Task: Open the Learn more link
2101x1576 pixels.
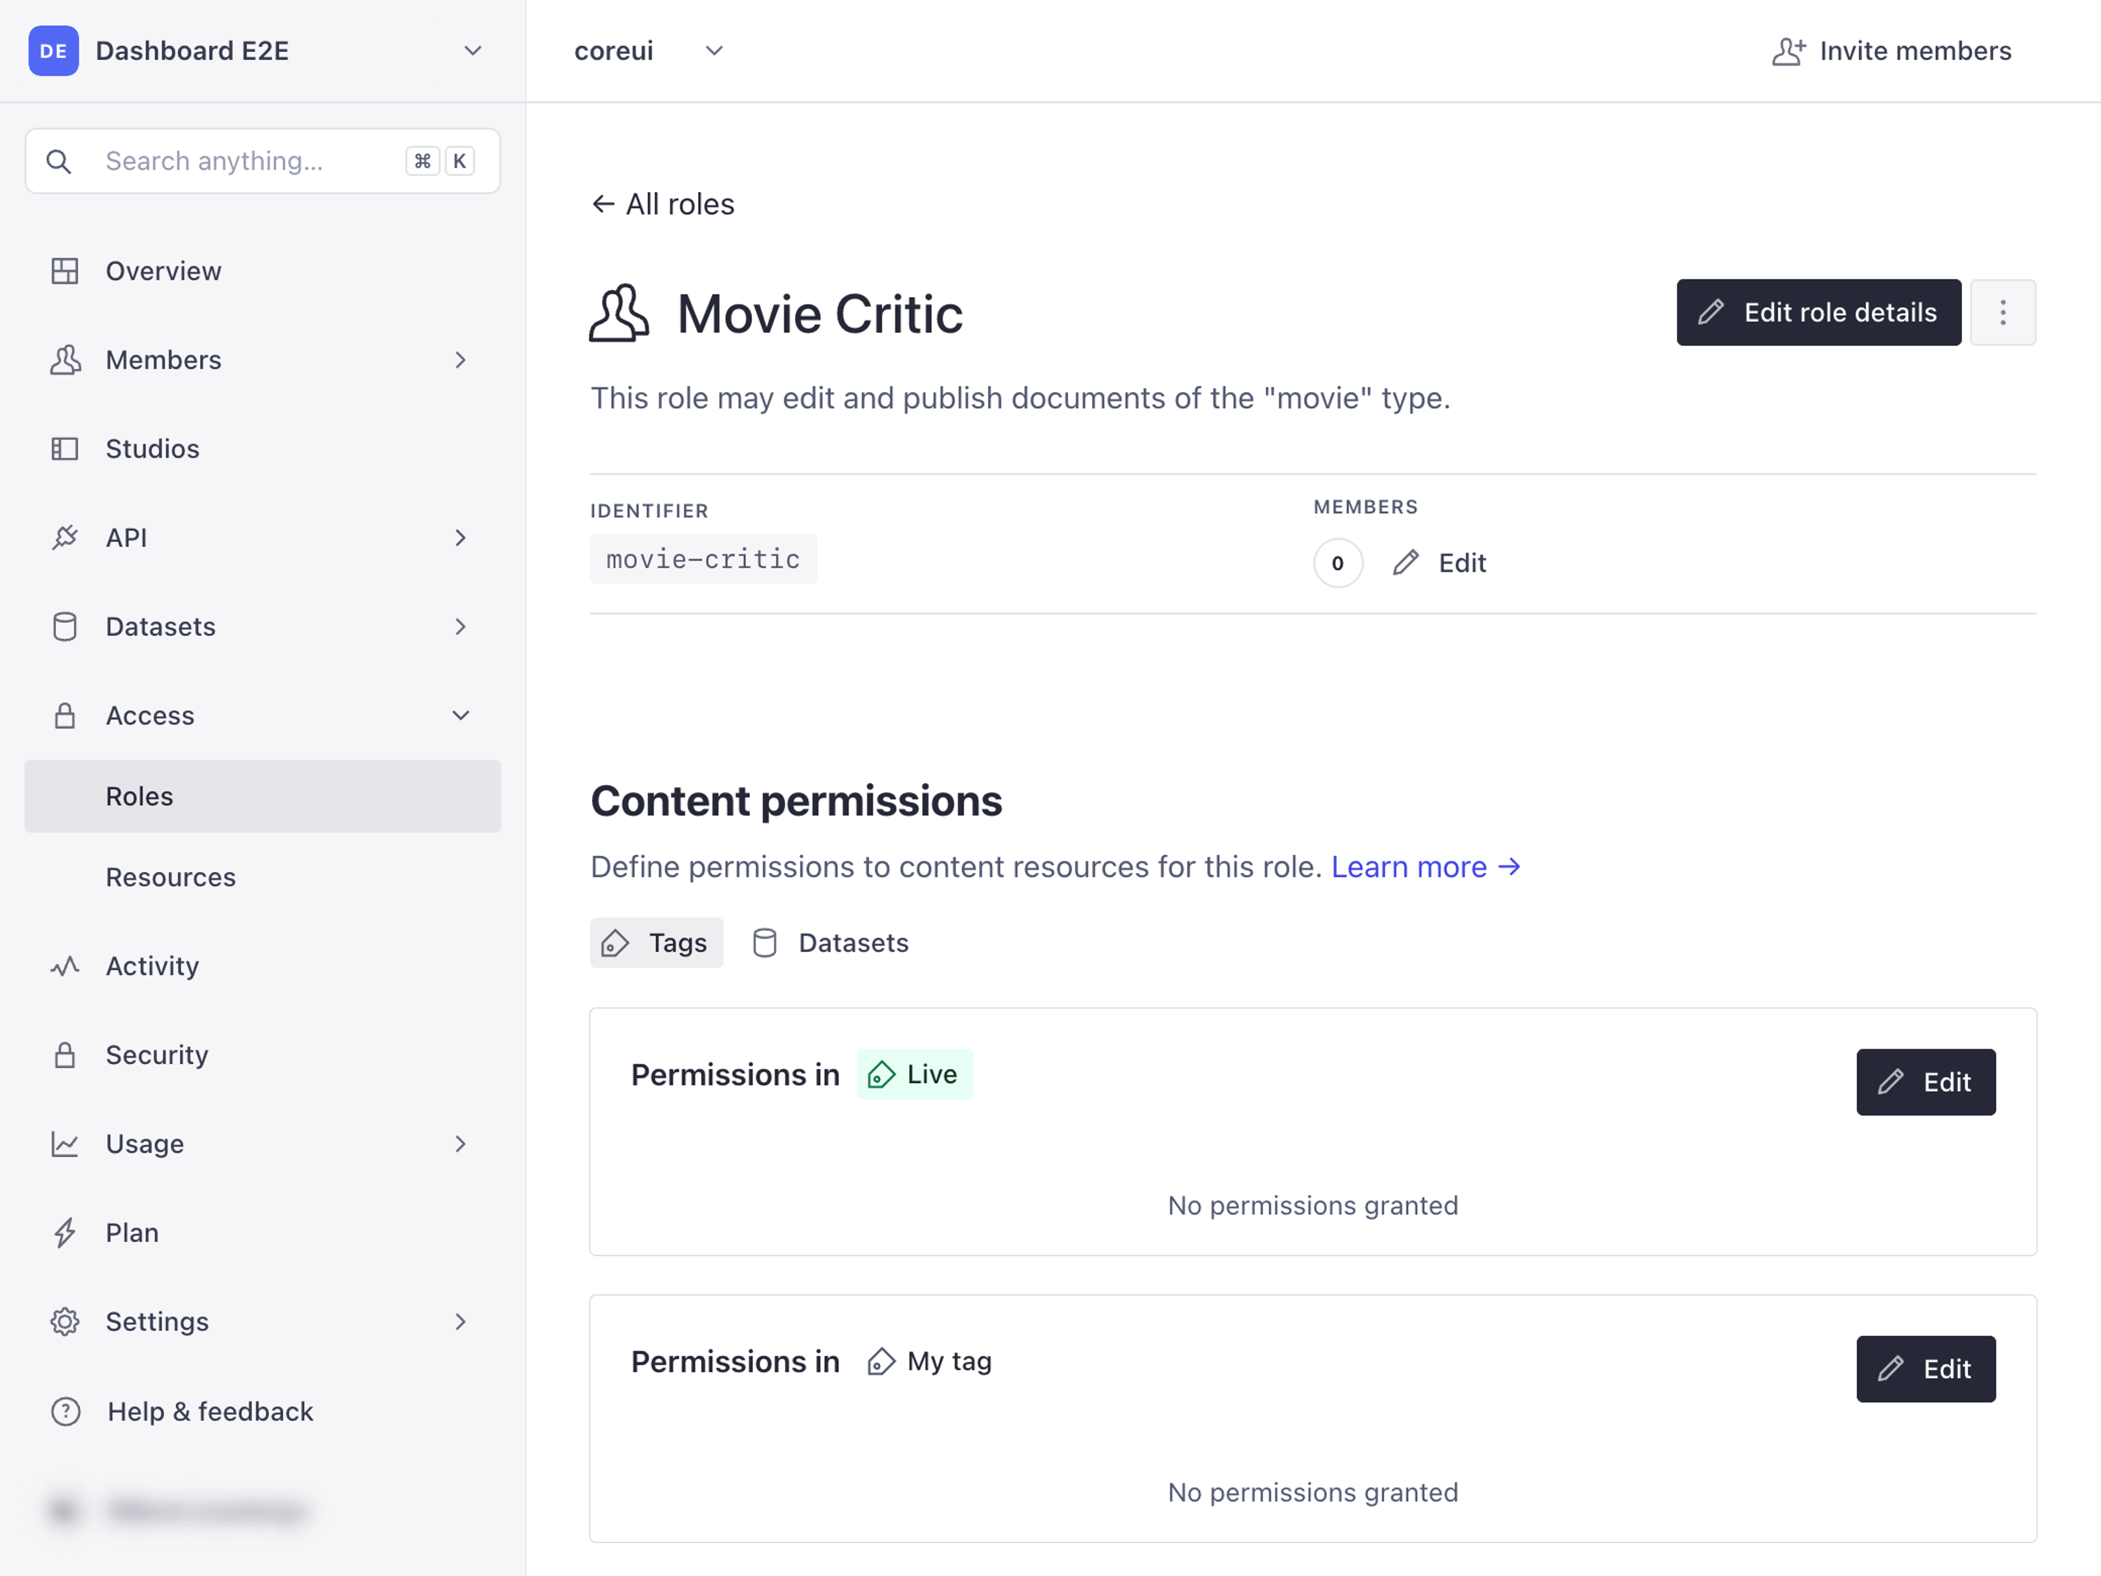Action: tap(1426, 866)
